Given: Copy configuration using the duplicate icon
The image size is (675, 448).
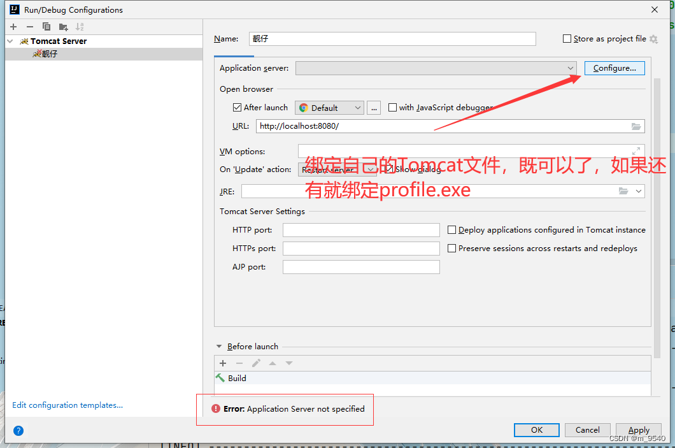Looking at the screenshot, I should point(46,27).
